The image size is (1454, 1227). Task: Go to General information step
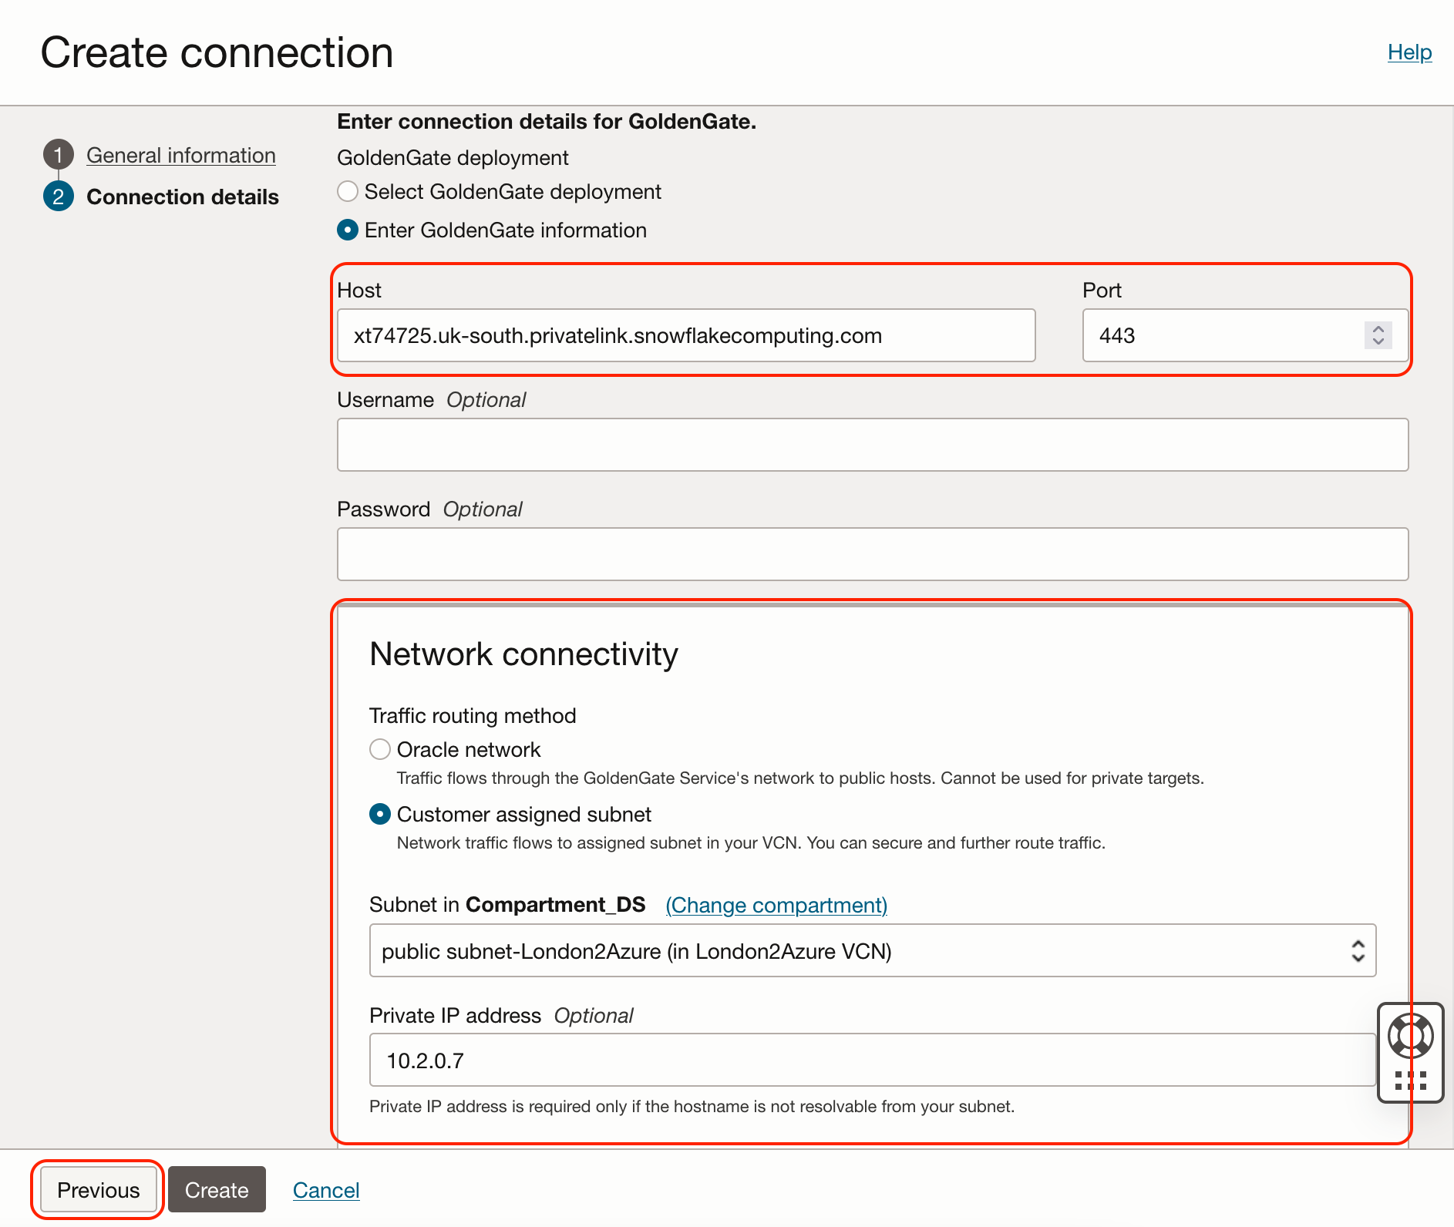[x=180, y=155]
